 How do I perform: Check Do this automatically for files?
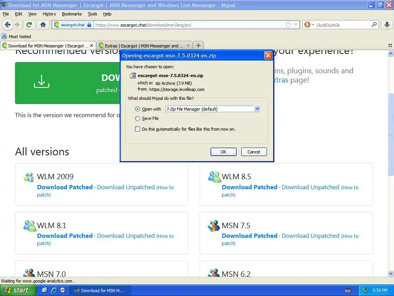[x=137, y=129]
